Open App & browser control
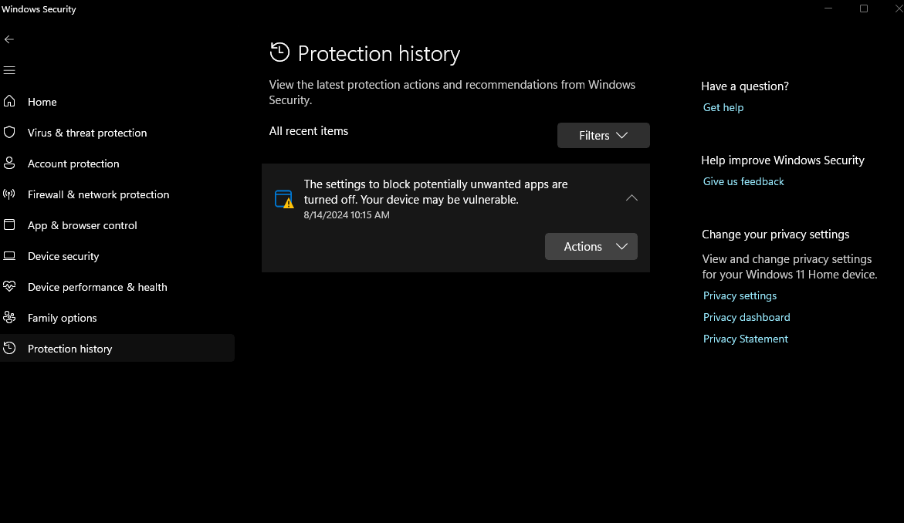 117,225
